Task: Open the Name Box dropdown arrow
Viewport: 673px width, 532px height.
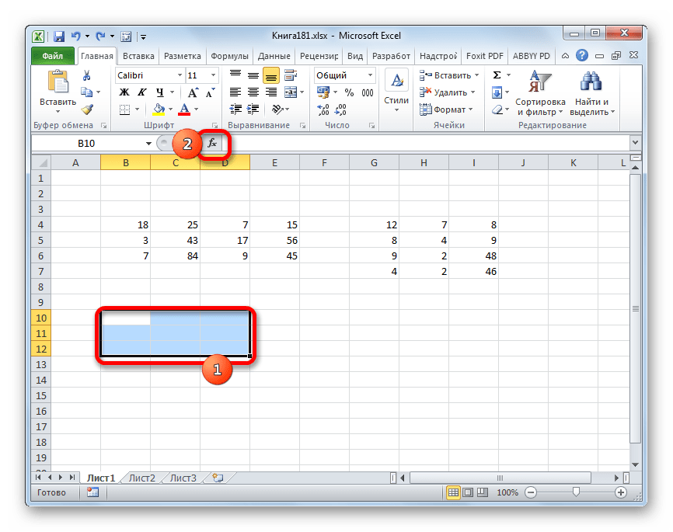Action: (148, 144)
